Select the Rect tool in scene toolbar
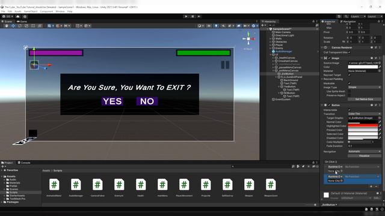The image size is (385, 216). (x=33, y=26)
